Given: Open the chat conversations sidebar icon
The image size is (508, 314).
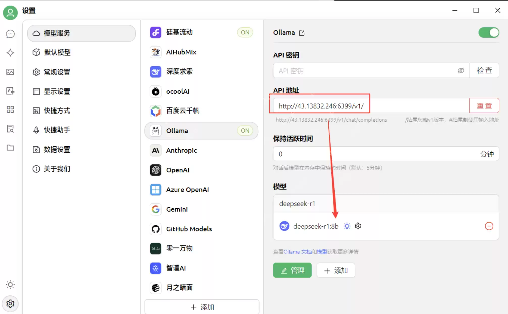Looking at the screenshot, I should tap(10, 34).
